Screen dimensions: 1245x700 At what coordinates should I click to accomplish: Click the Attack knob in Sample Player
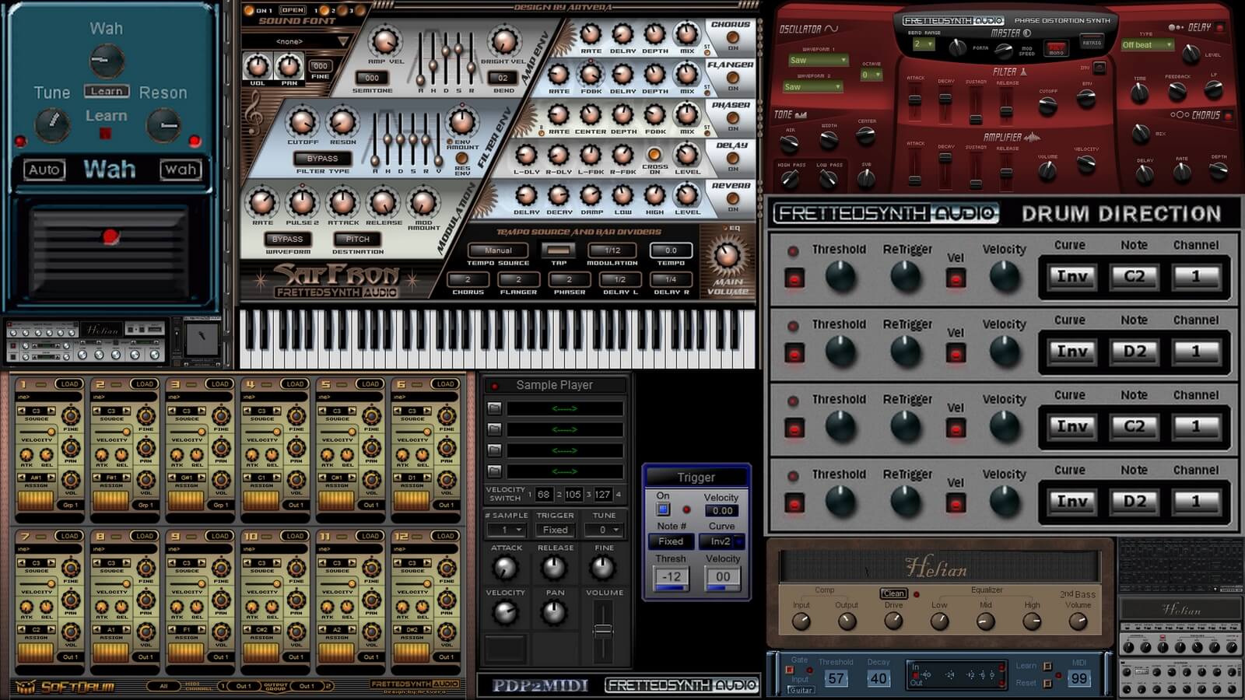506,568
